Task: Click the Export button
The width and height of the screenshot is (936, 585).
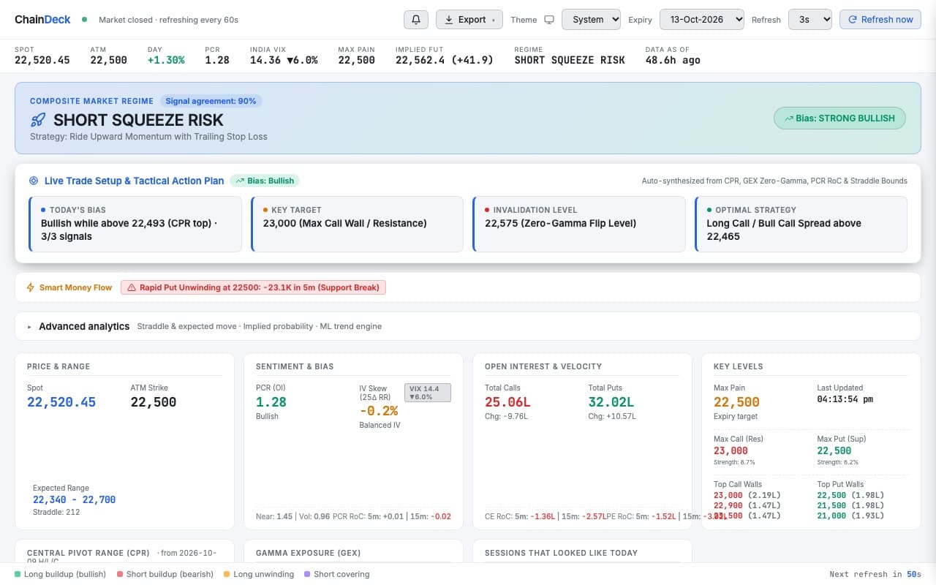Action: tap(469, 20)
